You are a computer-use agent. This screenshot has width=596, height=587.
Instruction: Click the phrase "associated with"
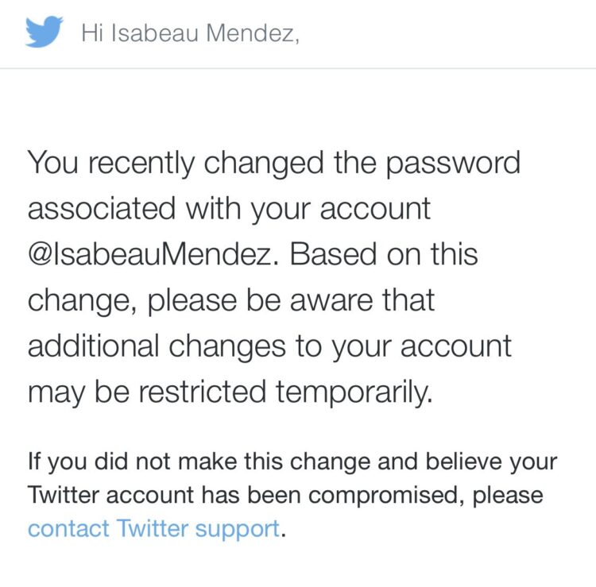click(x=134, y=209)
